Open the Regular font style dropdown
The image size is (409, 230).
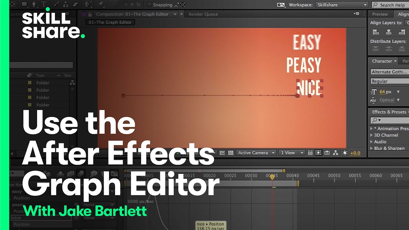coord(390,81)
